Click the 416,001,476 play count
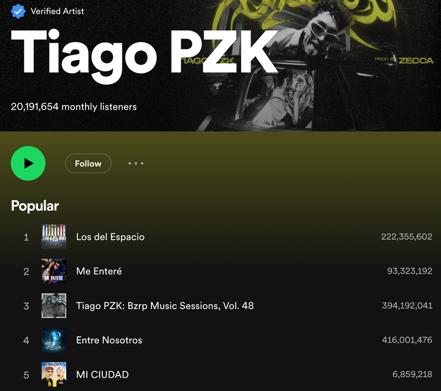Viewport: 441px width, 391px height. [407, 340]
